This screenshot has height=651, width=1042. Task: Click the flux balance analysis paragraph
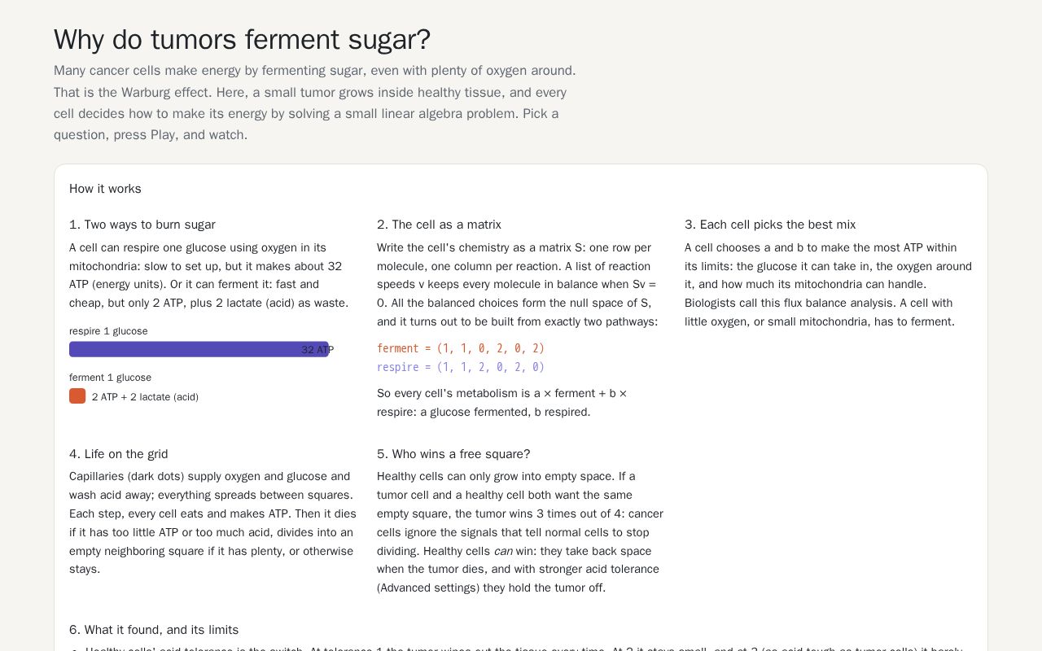828,285
